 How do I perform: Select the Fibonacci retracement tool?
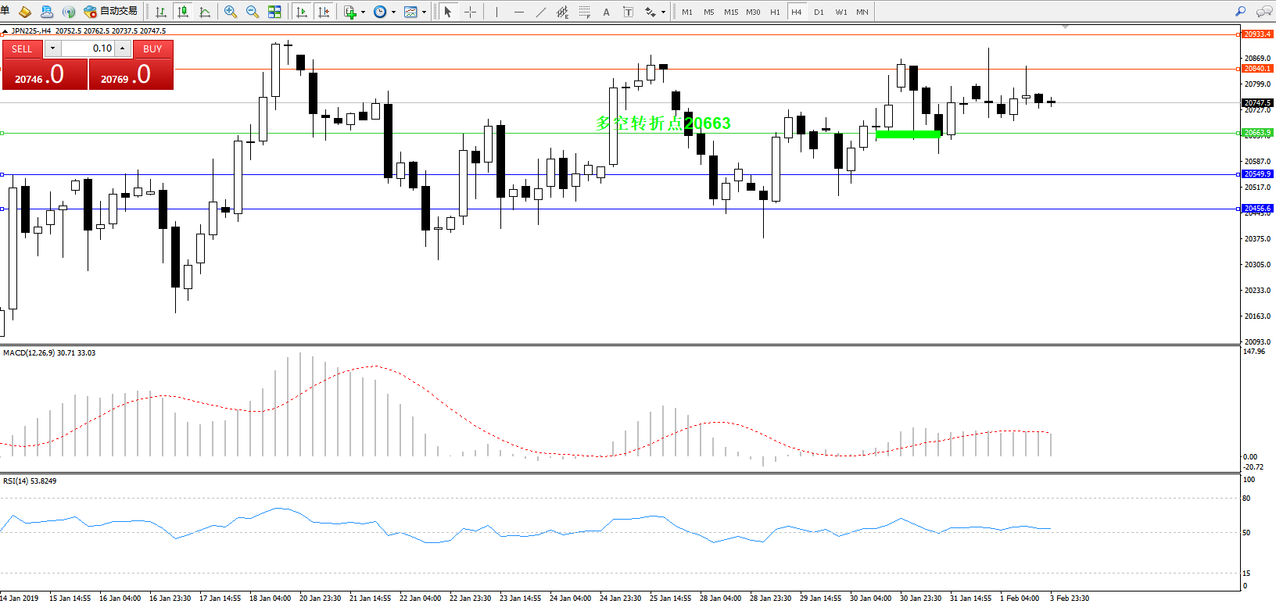pos(585,12)
